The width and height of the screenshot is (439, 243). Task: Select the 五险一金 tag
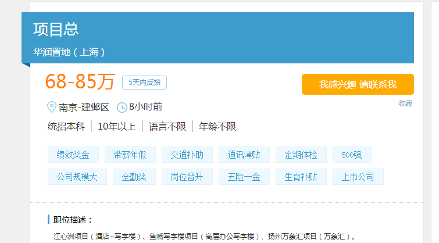[x=244, y=177]
